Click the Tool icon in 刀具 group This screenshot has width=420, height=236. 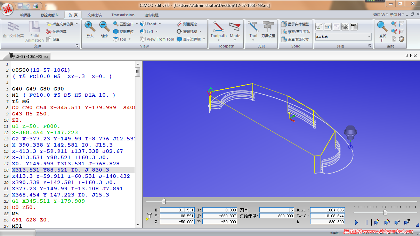click(253, 27)
